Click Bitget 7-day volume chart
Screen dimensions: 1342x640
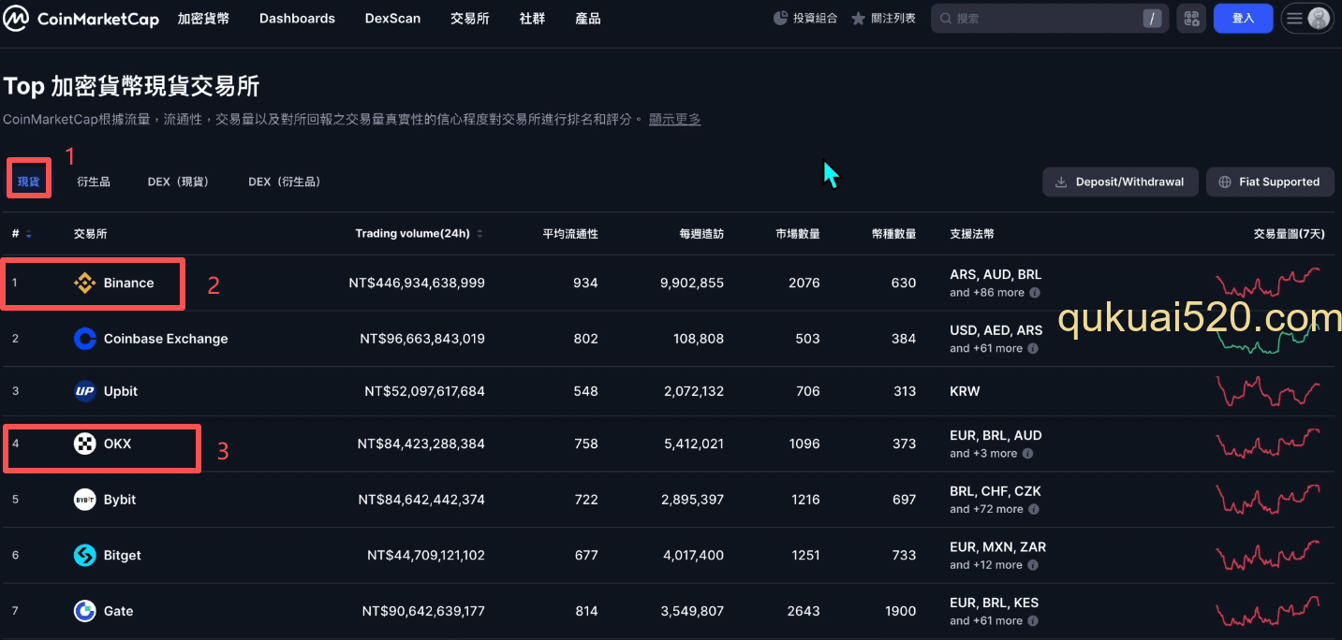pos(1268,555)
